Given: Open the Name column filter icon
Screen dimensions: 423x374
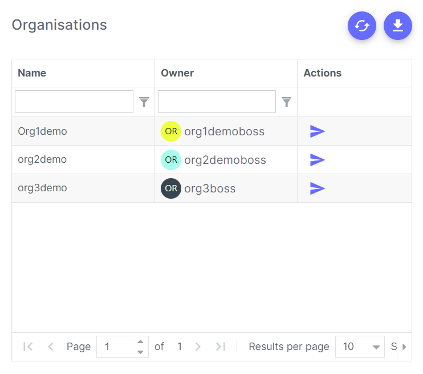Looking at the screenshot, I should (x=144, y=102).
